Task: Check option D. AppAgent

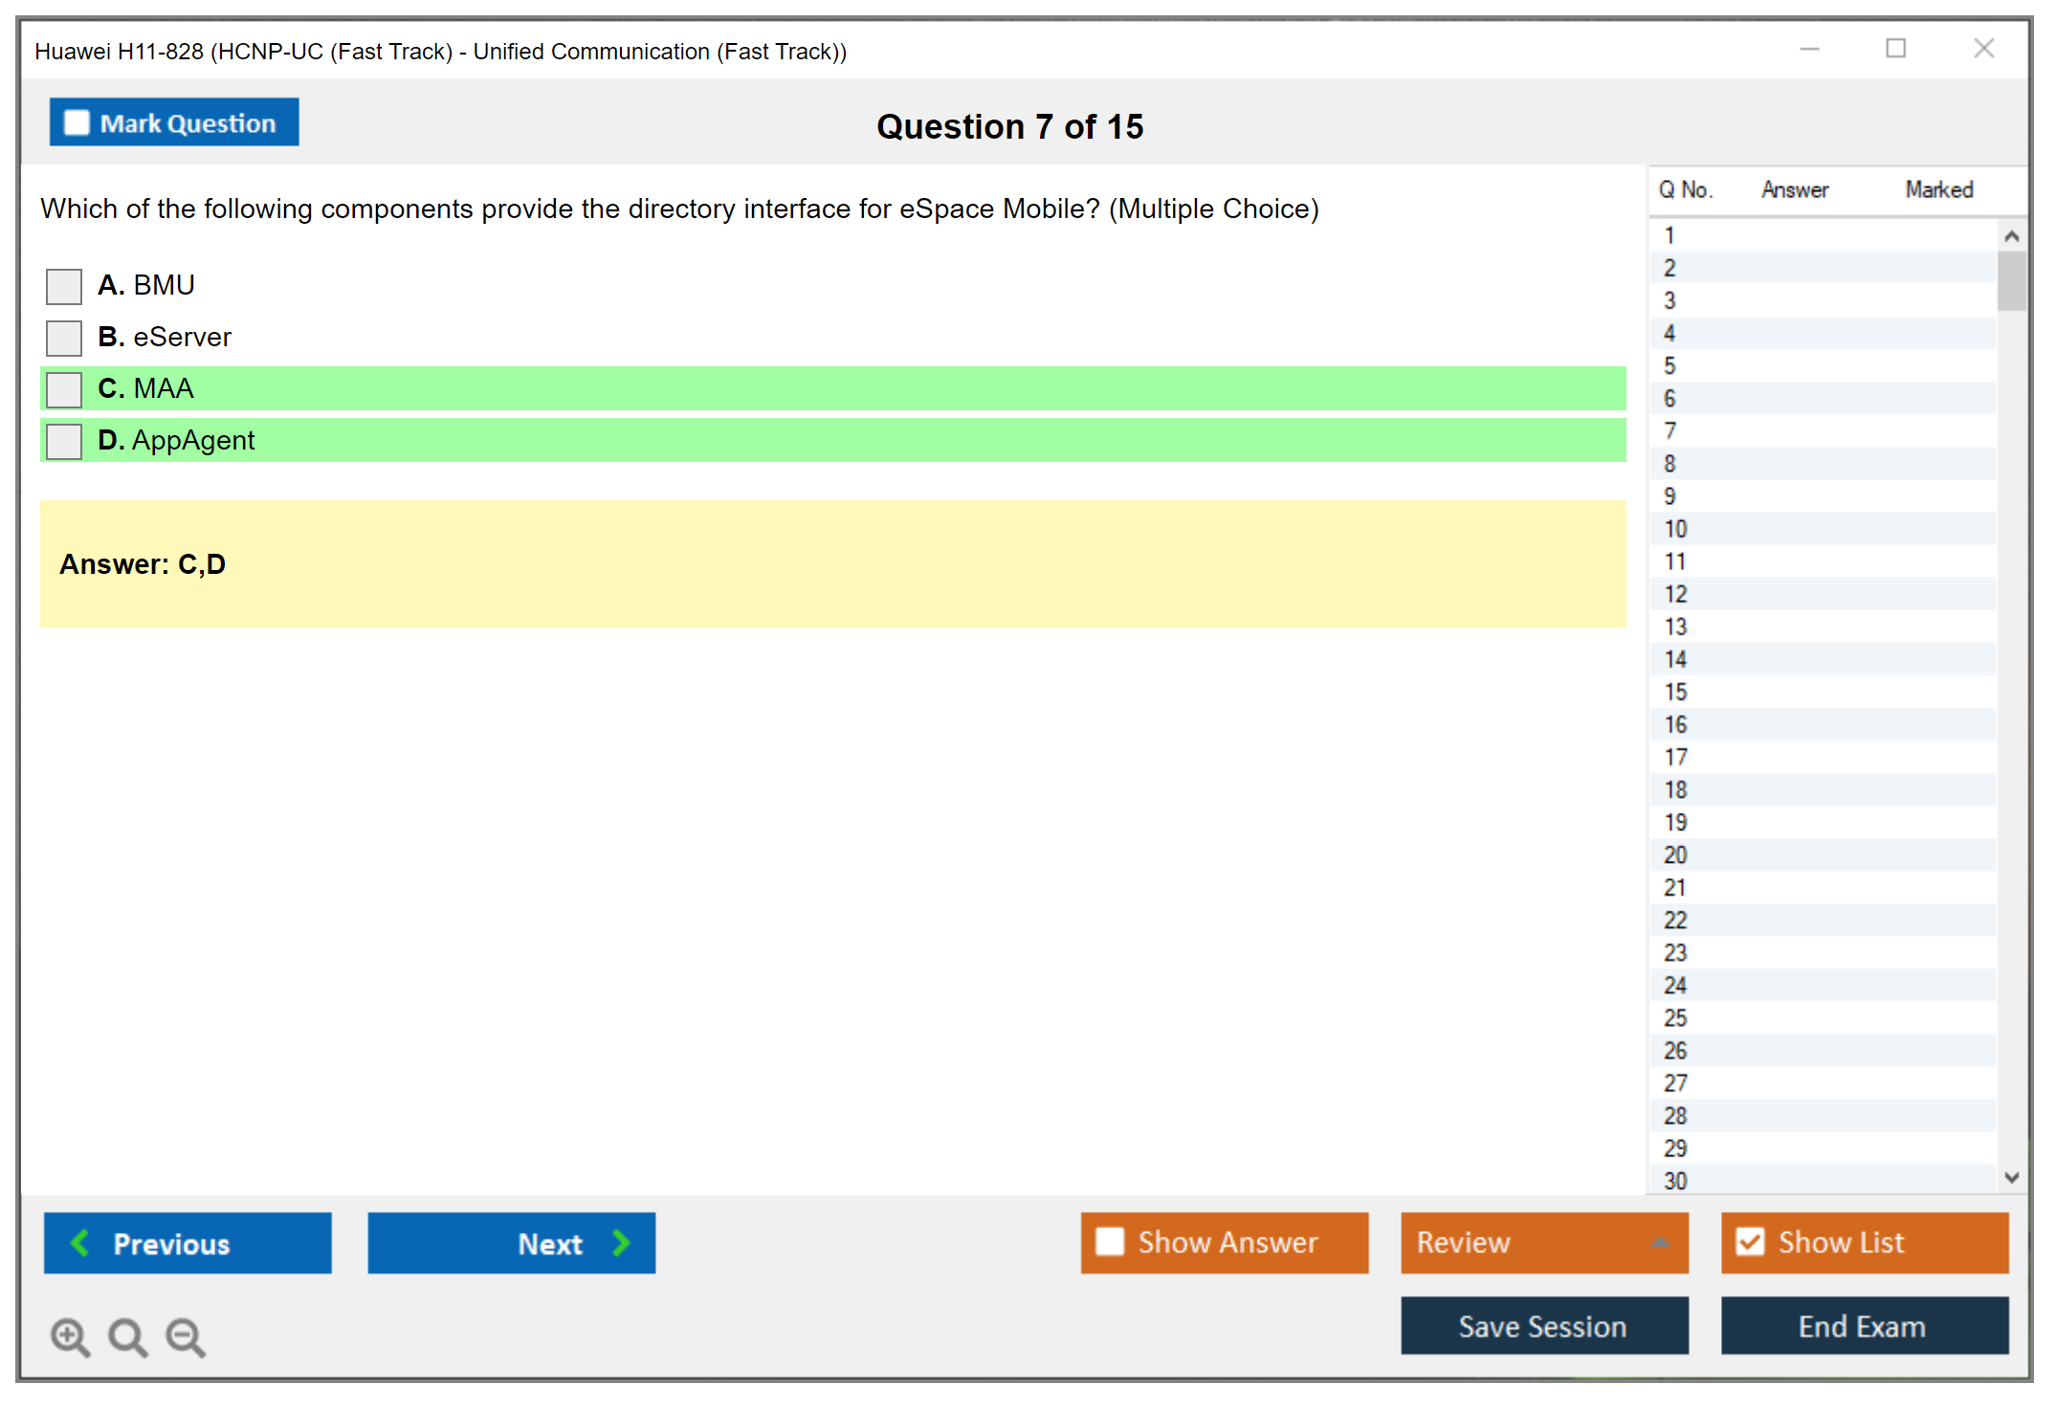Action: [64, 441]
